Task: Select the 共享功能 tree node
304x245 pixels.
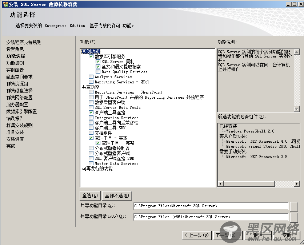Action: [x=91, y=87]
